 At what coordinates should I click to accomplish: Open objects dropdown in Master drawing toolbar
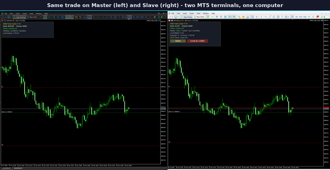click(x=124, y=17)
